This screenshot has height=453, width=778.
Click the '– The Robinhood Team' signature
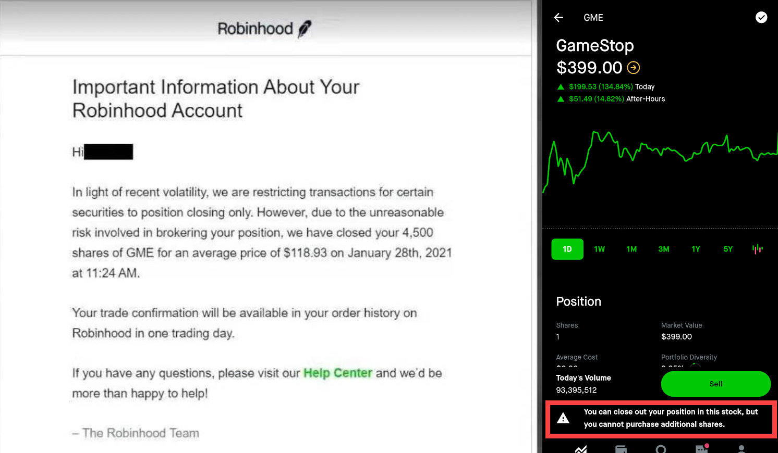tap(136, 433)
